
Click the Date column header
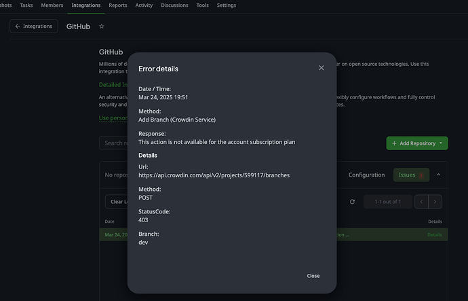(x=109, y=222)
